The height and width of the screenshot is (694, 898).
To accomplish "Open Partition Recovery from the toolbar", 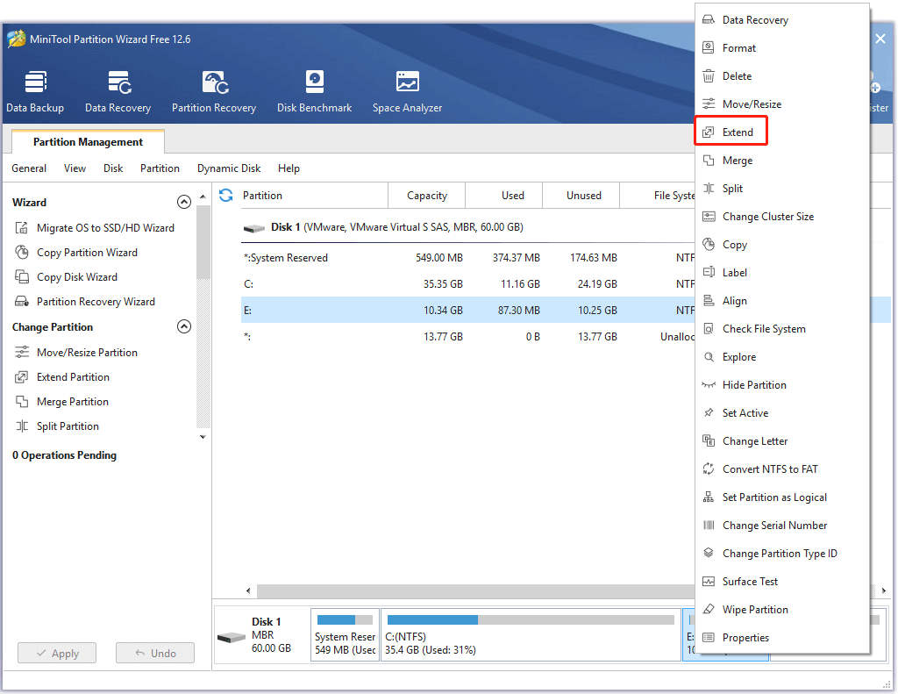I will tap(214, 91).
